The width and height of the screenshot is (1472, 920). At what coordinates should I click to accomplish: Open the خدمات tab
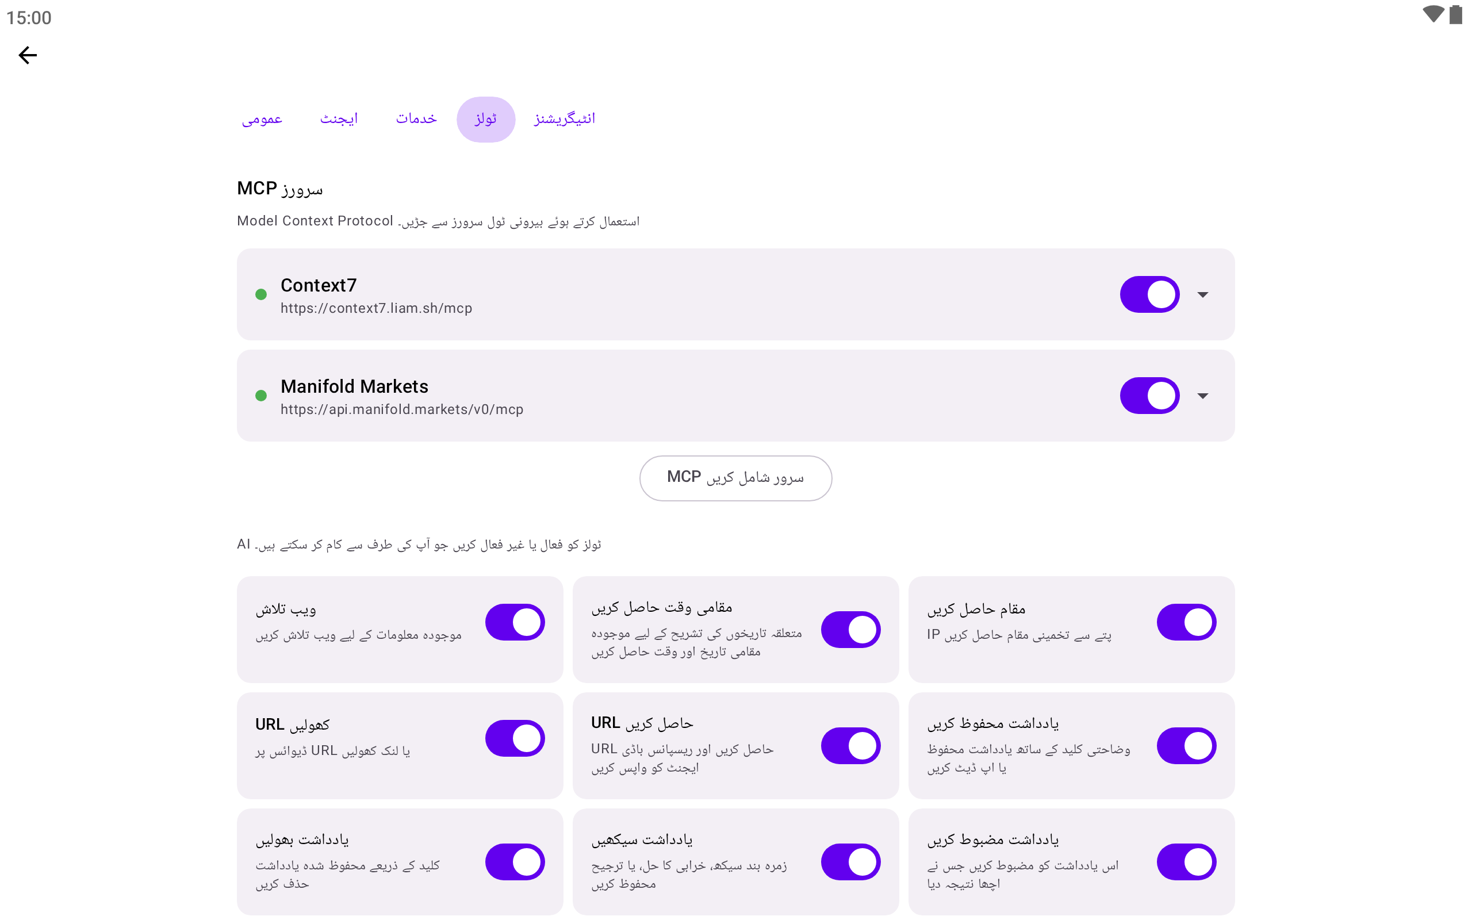(416, 119)
